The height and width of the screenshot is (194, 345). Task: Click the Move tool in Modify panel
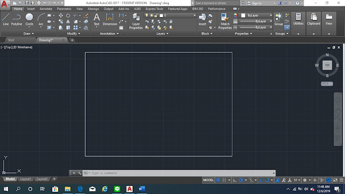point(61,16)
